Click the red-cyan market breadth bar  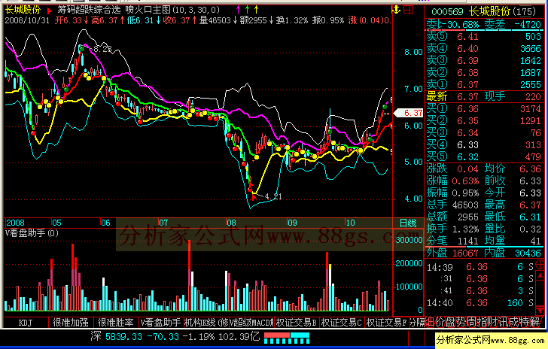point(287,338)
